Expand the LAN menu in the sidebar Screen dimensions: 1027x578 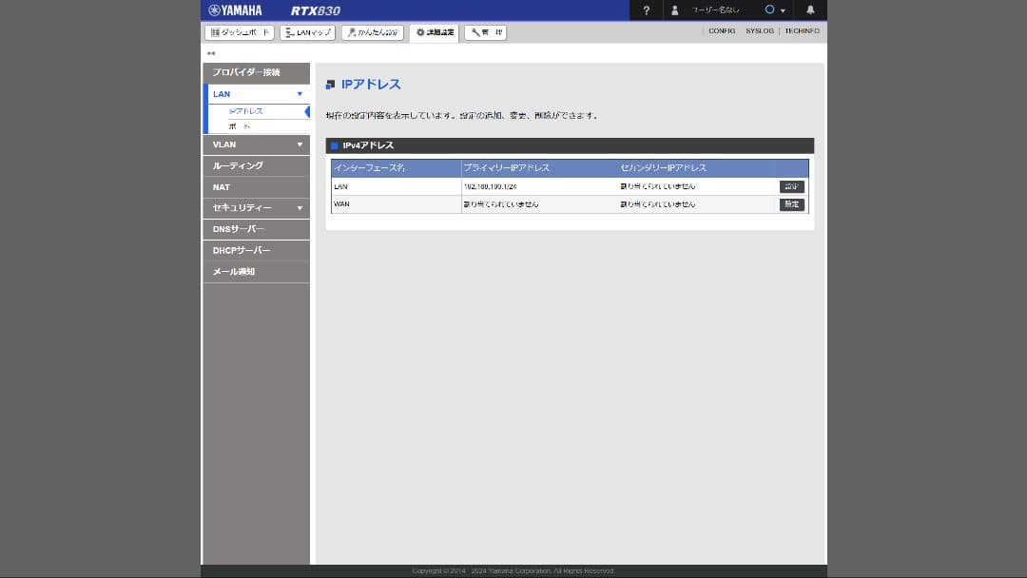[x=255, y=94]
